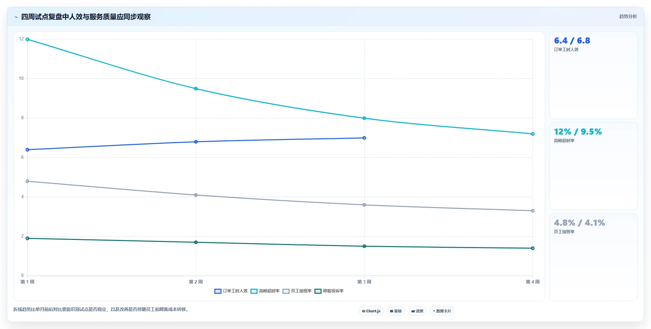651x329 pixels.
Task: Open the 员工加班率 4.8% / 4.1% card
Action: coord(593,257)
